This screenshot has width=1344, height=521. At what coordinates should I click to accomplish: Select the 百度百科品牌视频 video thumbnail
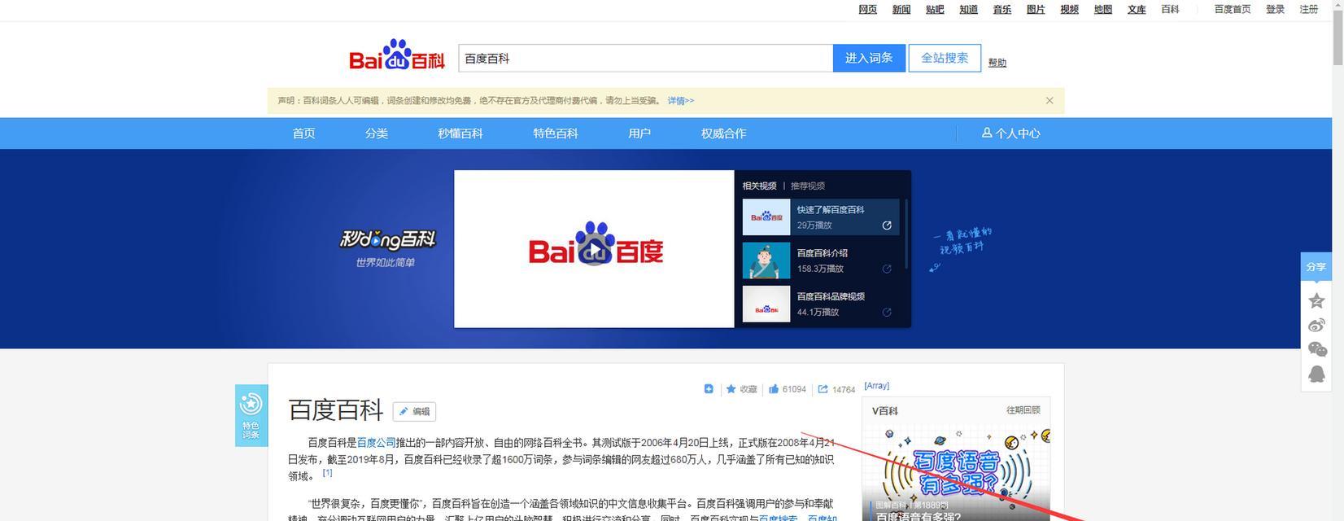point(766,304)
